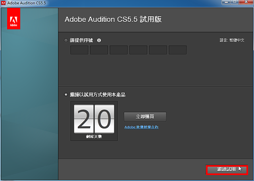The width and height of the screenshot is (254, 181).
Task: Click the Adobe logo in the sidebar
Action: (13, 19)
